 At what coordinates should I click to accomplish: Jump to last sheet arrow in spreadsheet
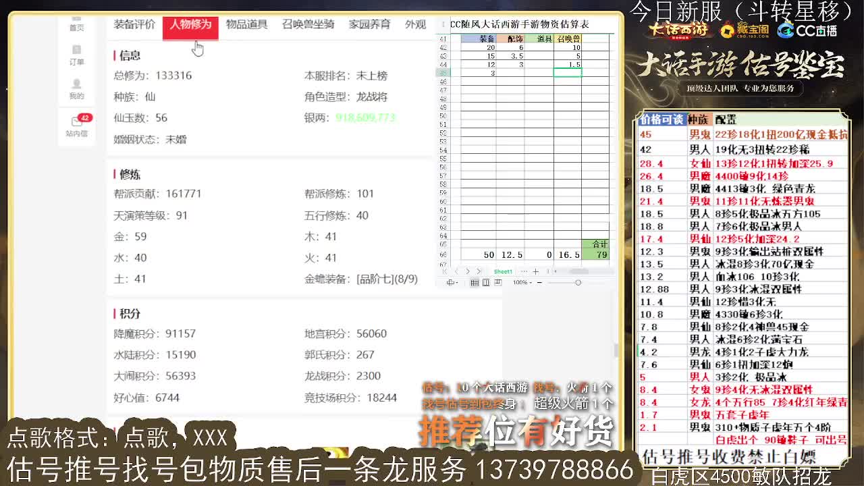pyautogui.click(x=479, y=271)
